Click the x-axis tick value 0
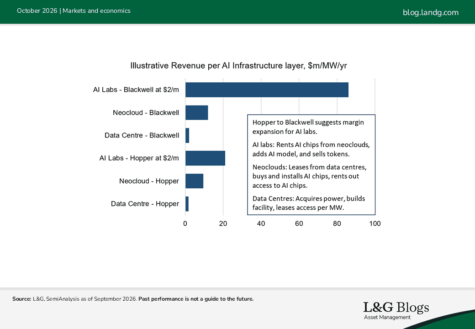 tap(185, 223)
